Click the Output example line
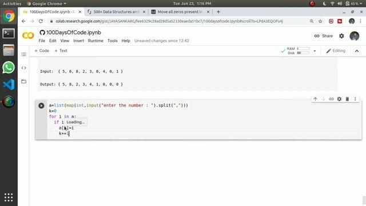The image size is (366, 206). [81, 84]
